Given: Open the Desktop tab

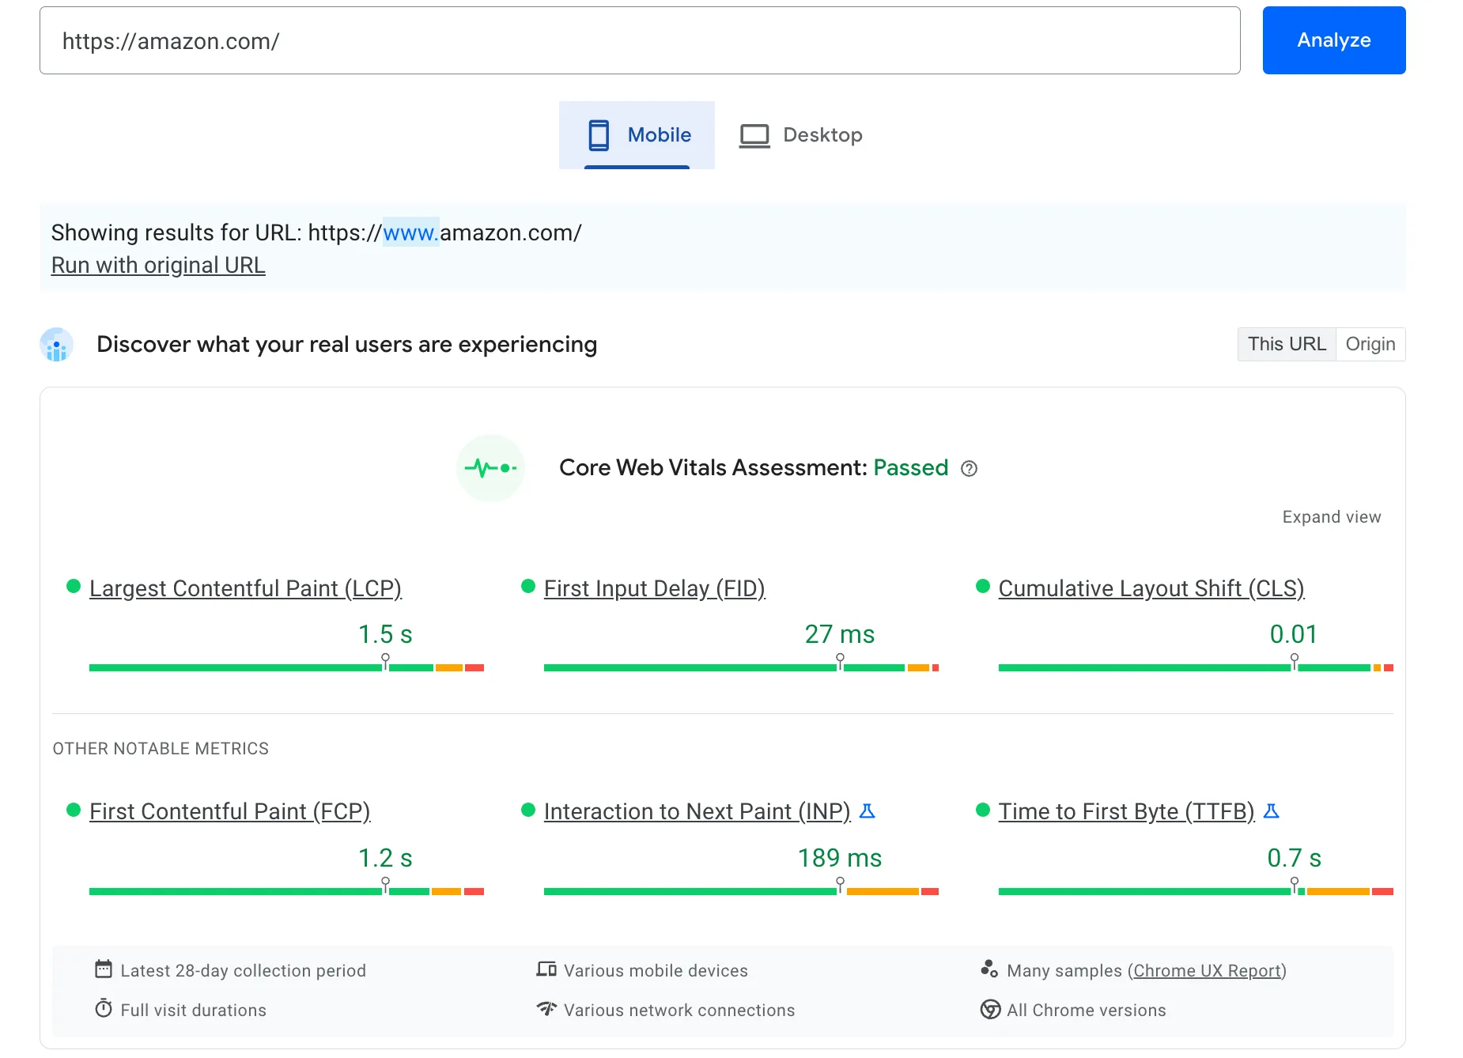Looking at the screenshot, I should pos(800,134).
